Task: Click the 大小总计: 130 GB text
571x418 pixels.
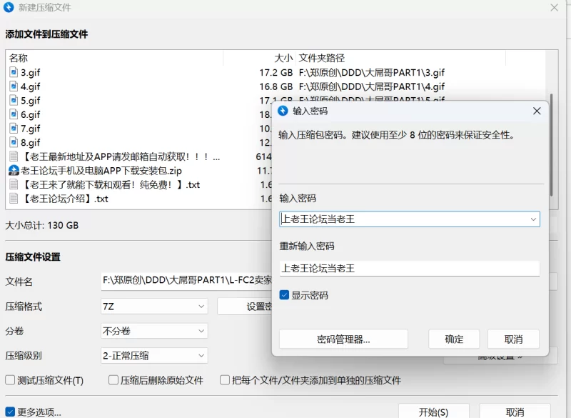Action: click(x=42, y=225)
